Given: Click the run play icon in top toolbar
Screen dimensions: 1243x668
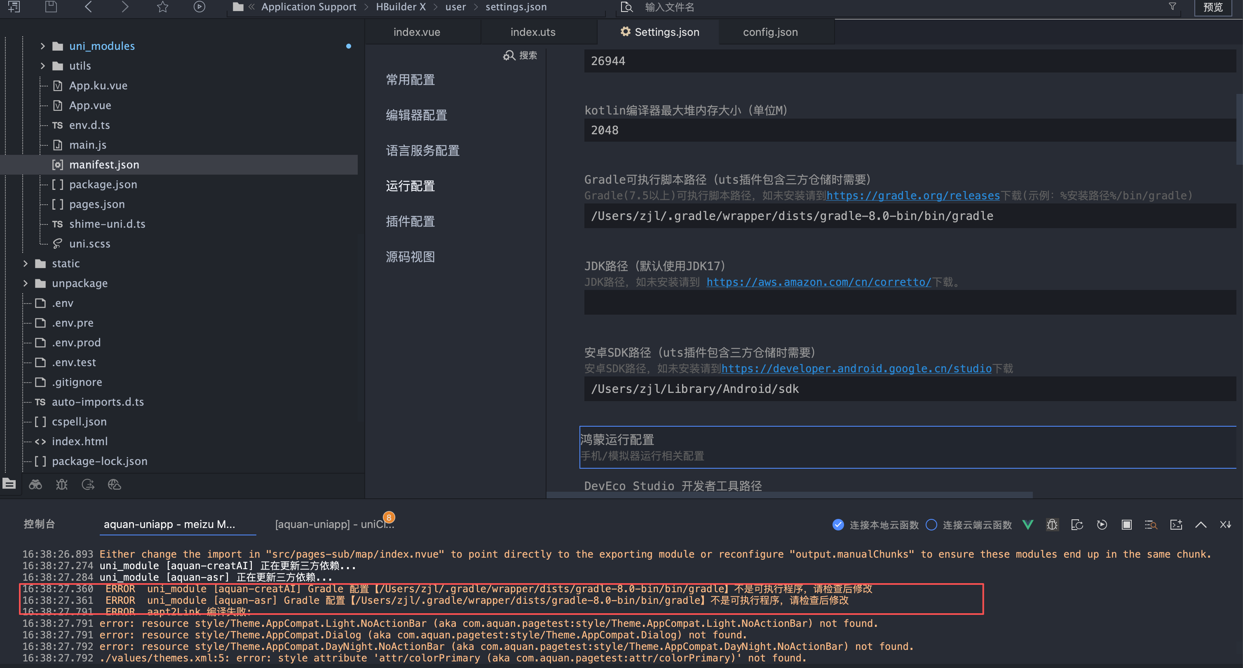Looking at the screenshot, I should point(199,7).
